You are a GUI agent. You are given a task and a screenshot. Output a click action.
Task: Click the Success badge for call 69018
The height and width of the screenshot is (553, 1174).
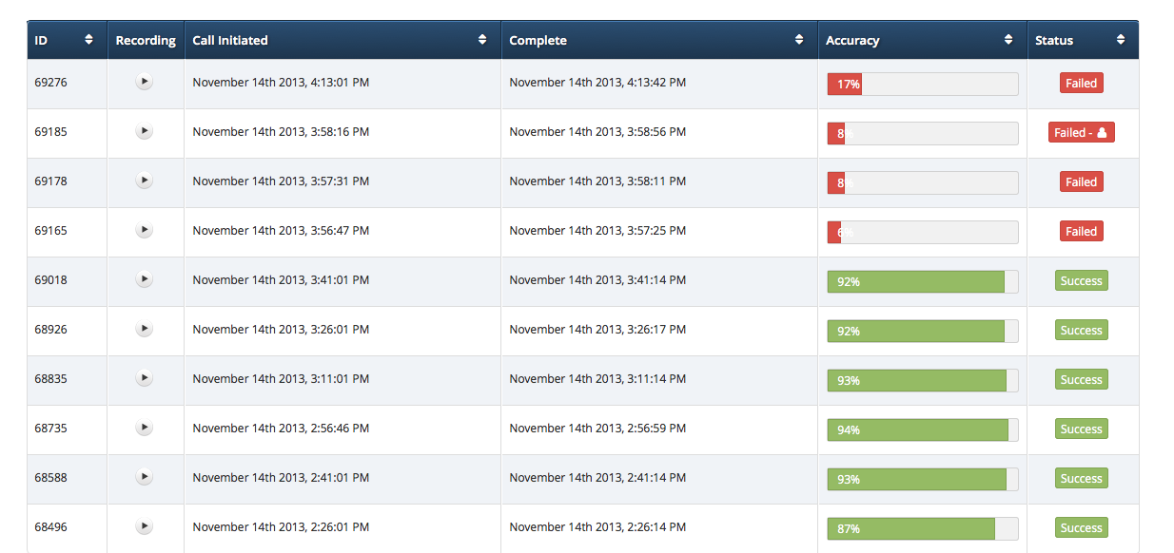1081,281
